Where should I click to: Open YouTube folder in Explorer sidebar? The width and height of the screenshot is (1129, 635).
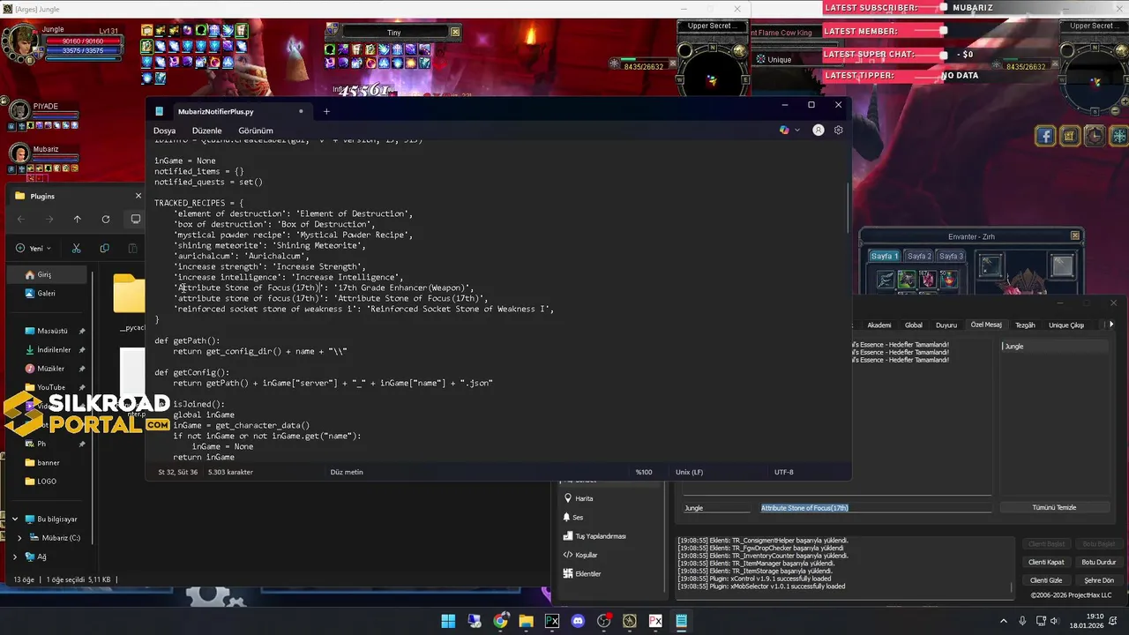(x=50, y=387)
